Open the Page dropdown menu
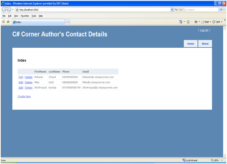This screenshot has height=164, width=227. (206, 22)
